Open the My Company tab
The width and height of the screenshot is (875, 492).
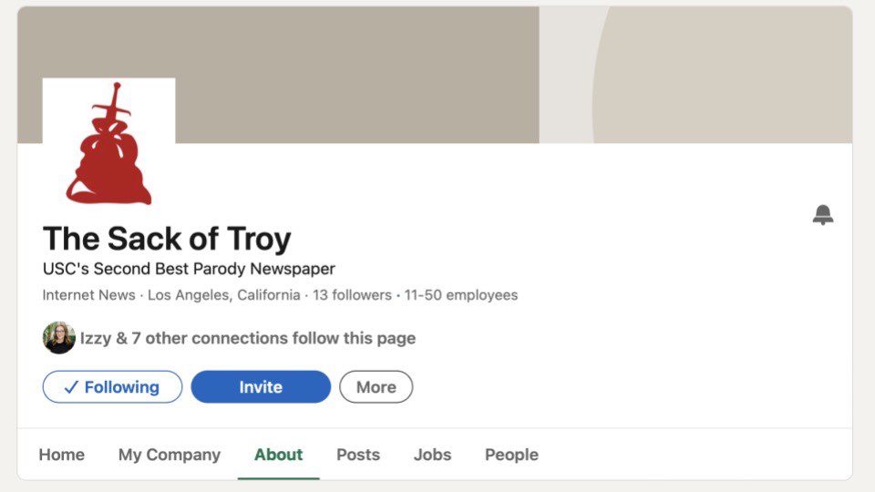pos(170,455)
